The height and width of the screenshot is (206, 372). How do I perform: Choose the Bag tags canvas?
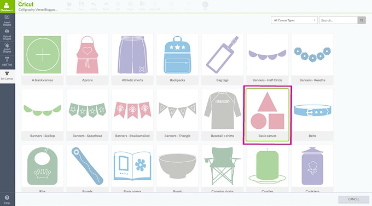pos(222,59)
